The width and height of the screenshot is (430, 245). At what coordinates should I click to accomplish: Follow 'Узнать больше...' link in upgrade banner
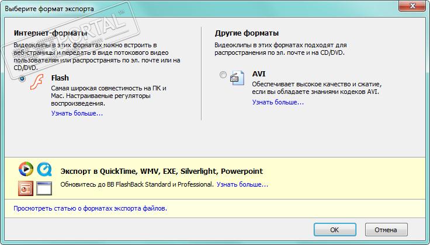pos(242,184)
